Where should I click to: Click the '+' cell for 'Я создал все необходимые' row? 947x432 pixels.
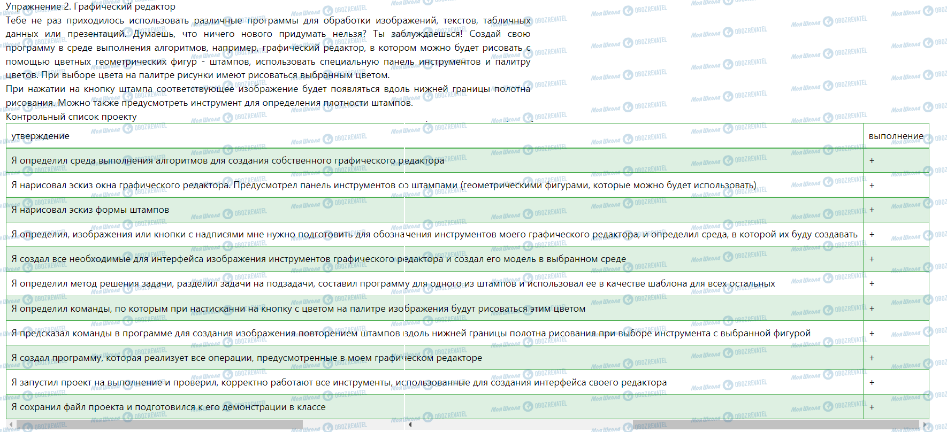pos(896,259)
